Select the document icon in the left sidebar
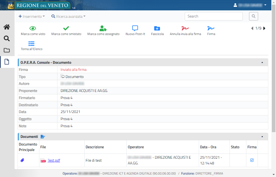Image resolution: width=276 pixels, height=177 pixels. tap(7, 62)
